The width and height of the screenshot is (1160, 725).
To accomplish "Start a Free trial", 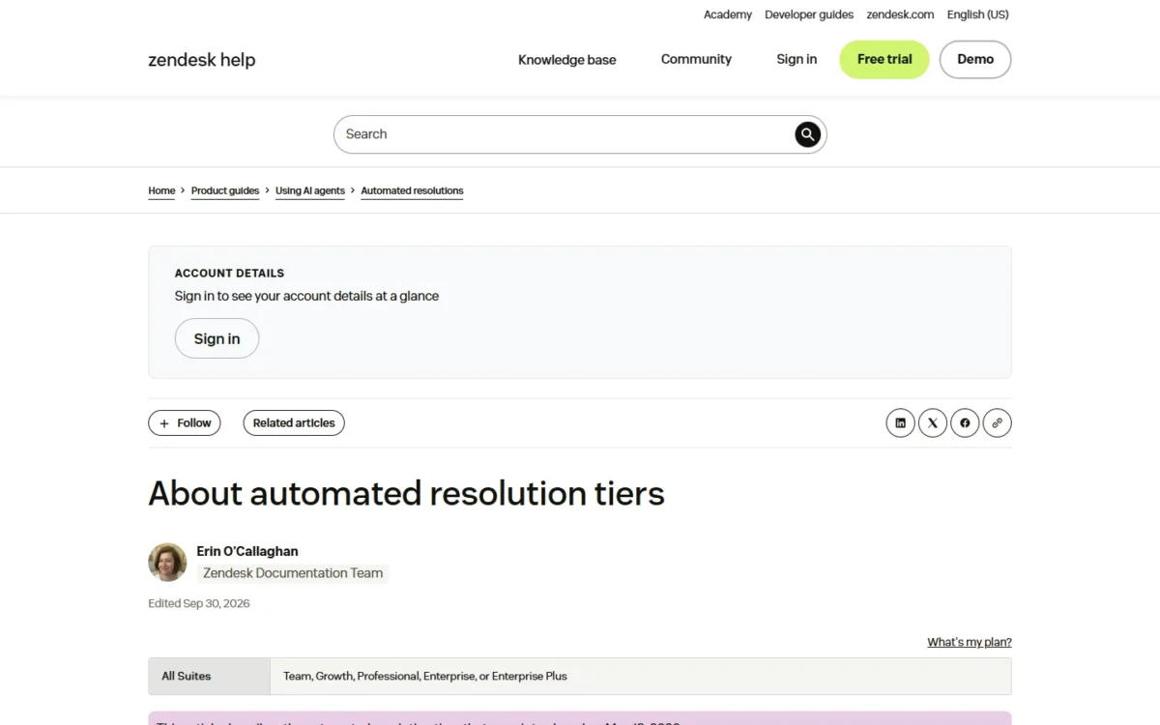I will click(x=884, y=59).
